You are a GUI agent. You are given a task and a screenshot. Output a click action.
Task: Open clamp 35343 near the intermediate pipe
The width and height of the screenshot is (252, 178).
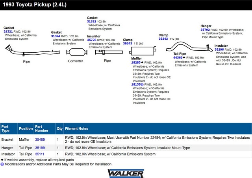tap(128, 44)
